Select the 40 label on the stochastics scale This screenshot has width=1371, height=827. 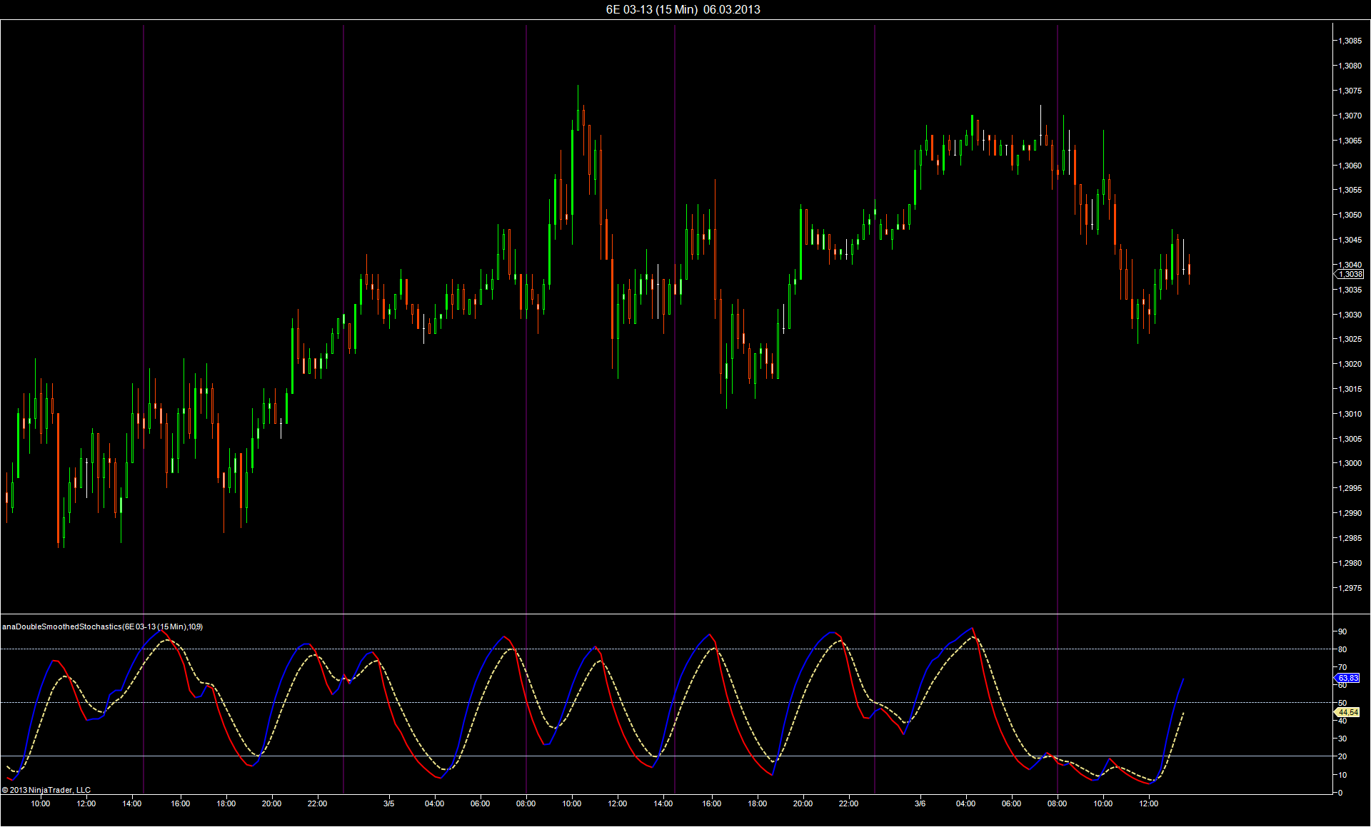point(1342,721)
